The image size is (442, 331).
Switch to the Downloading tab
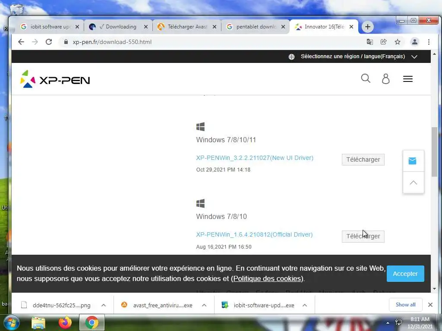point(118,27)
